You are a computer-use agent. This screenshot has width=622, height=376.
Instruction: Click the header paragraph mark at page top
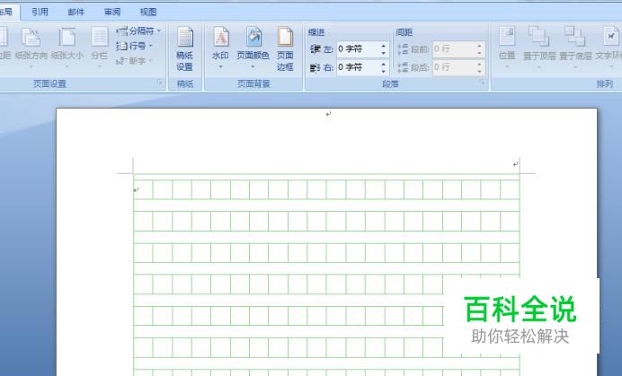point(328,114)
